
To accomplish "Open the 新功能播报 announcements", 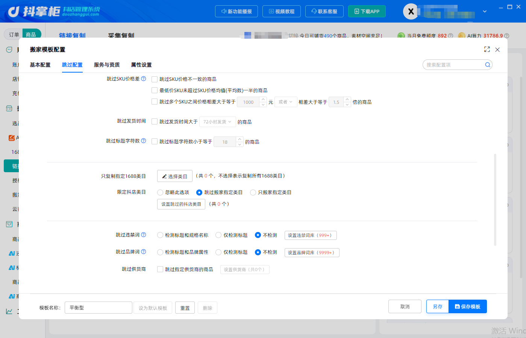I will (x=236, y=11).
